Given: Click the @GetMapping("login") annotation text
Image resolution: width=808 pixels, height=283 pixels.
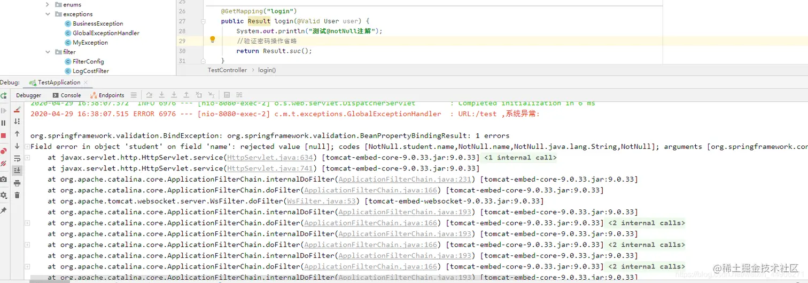Looking at the screenshot, I should 259,11.
